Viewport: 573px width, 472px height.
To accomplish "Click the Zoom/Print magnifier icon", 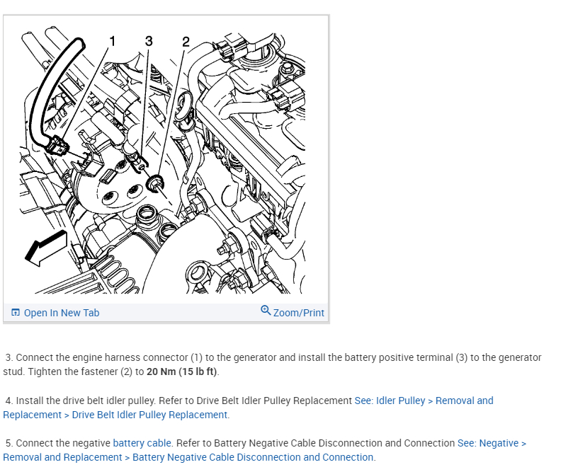I will click(x=266, y=311).
